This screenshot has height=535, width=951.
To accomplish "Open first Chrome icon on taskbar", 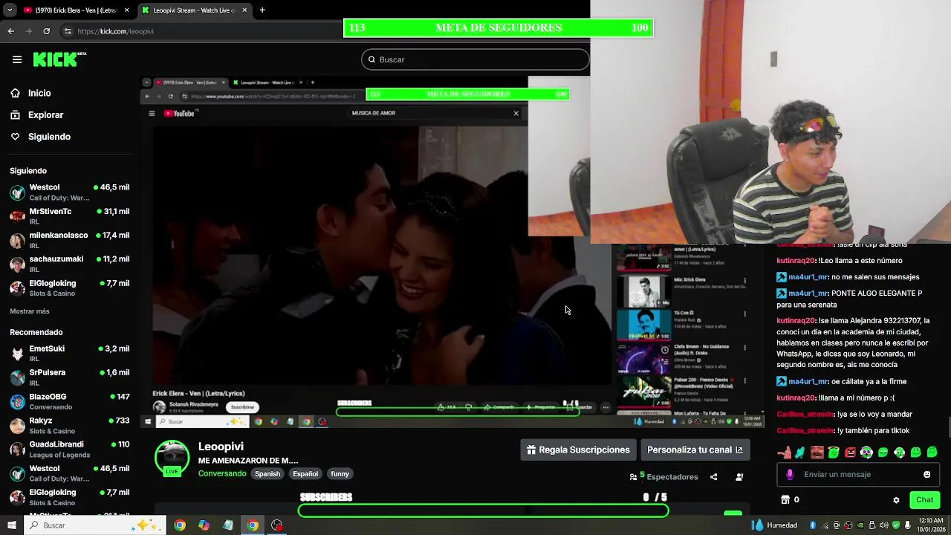I will 180,525.
